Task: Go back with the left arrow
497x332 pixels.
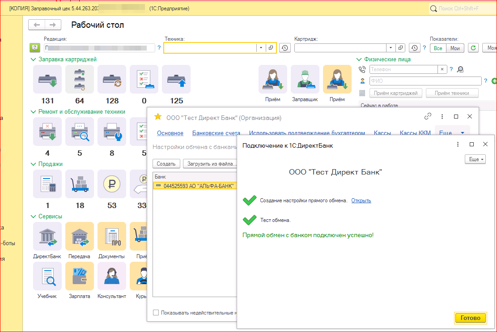Action: (37, 25)
